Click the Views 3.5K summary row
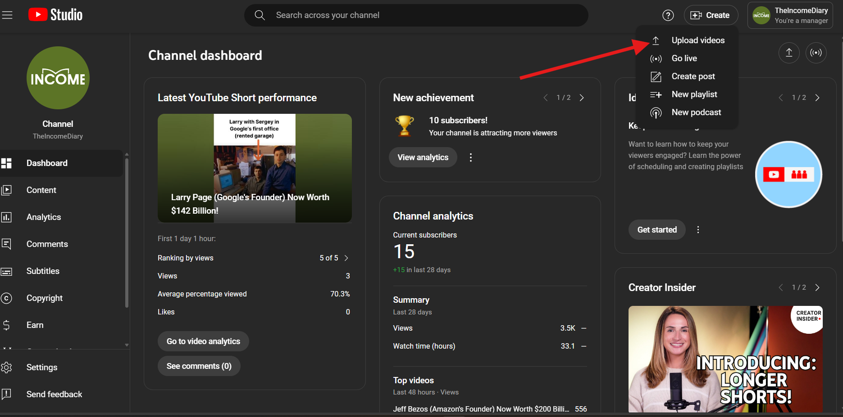Image resolution: width=843 pixels, height=417 pixels. coord(490,328)
